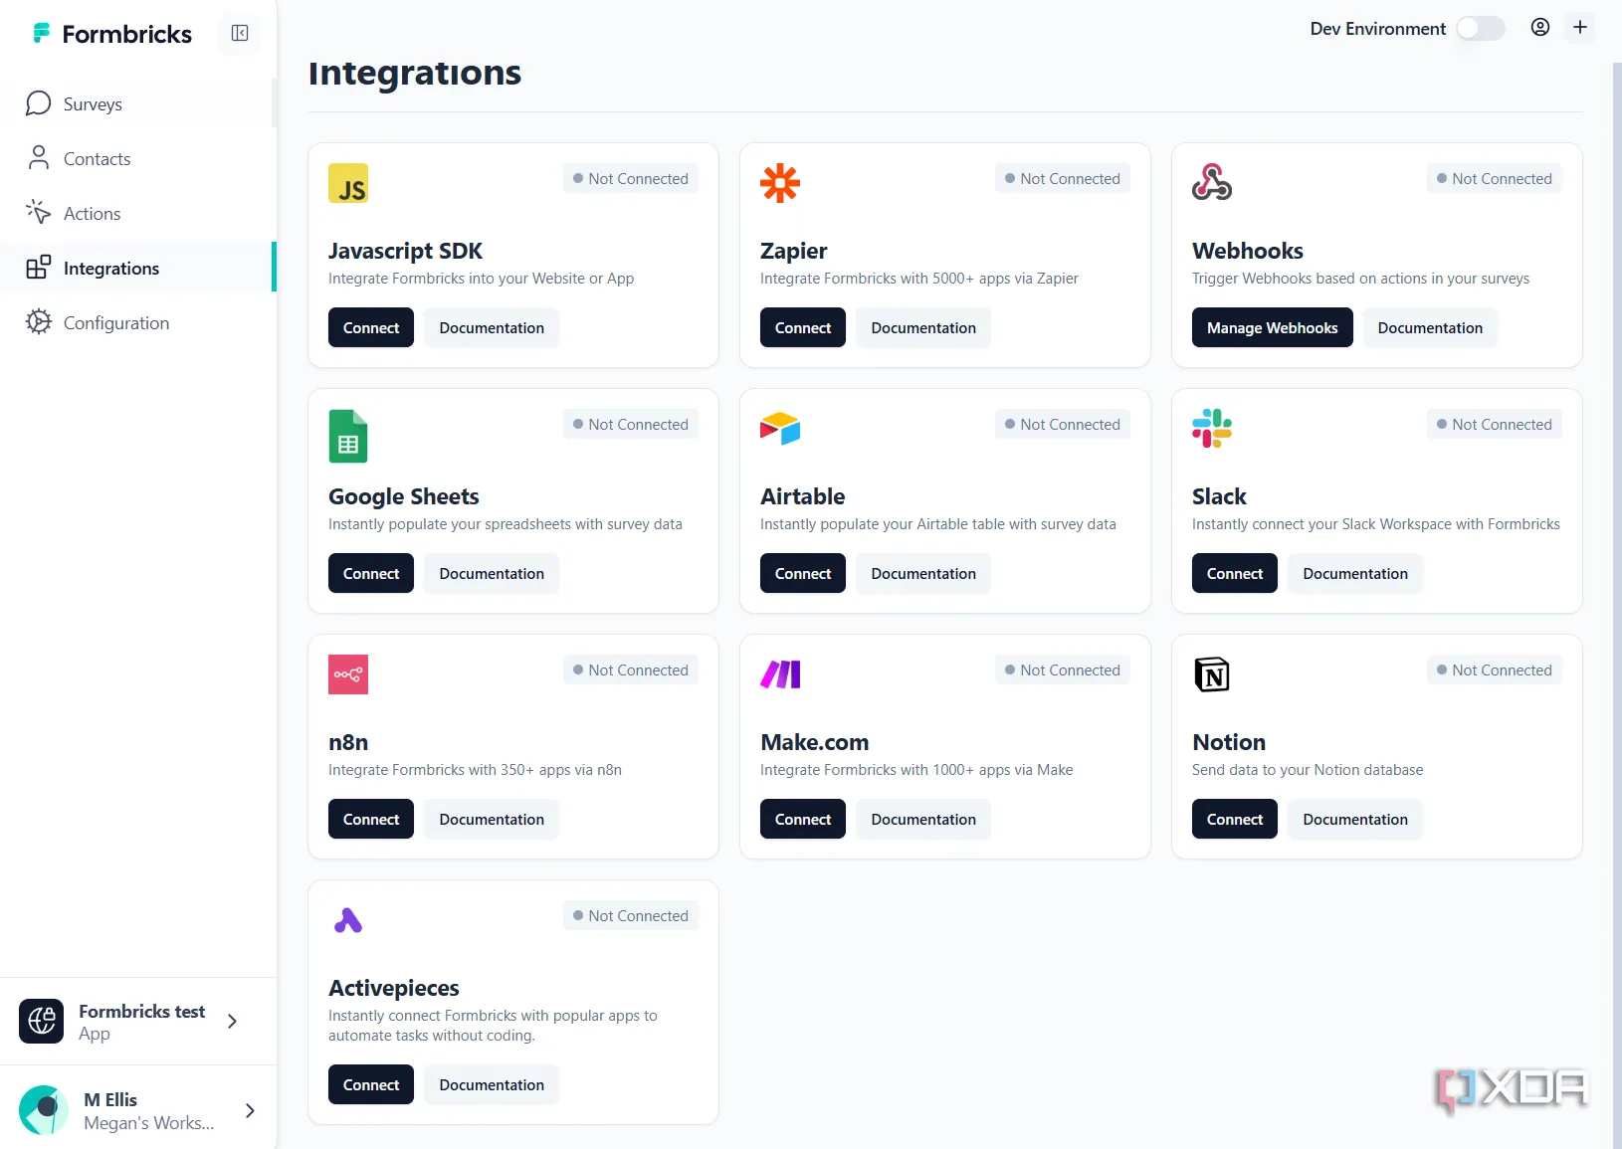Click the Configuration gear icon
1622x1149 pixels.
click(x=38, y=322)
